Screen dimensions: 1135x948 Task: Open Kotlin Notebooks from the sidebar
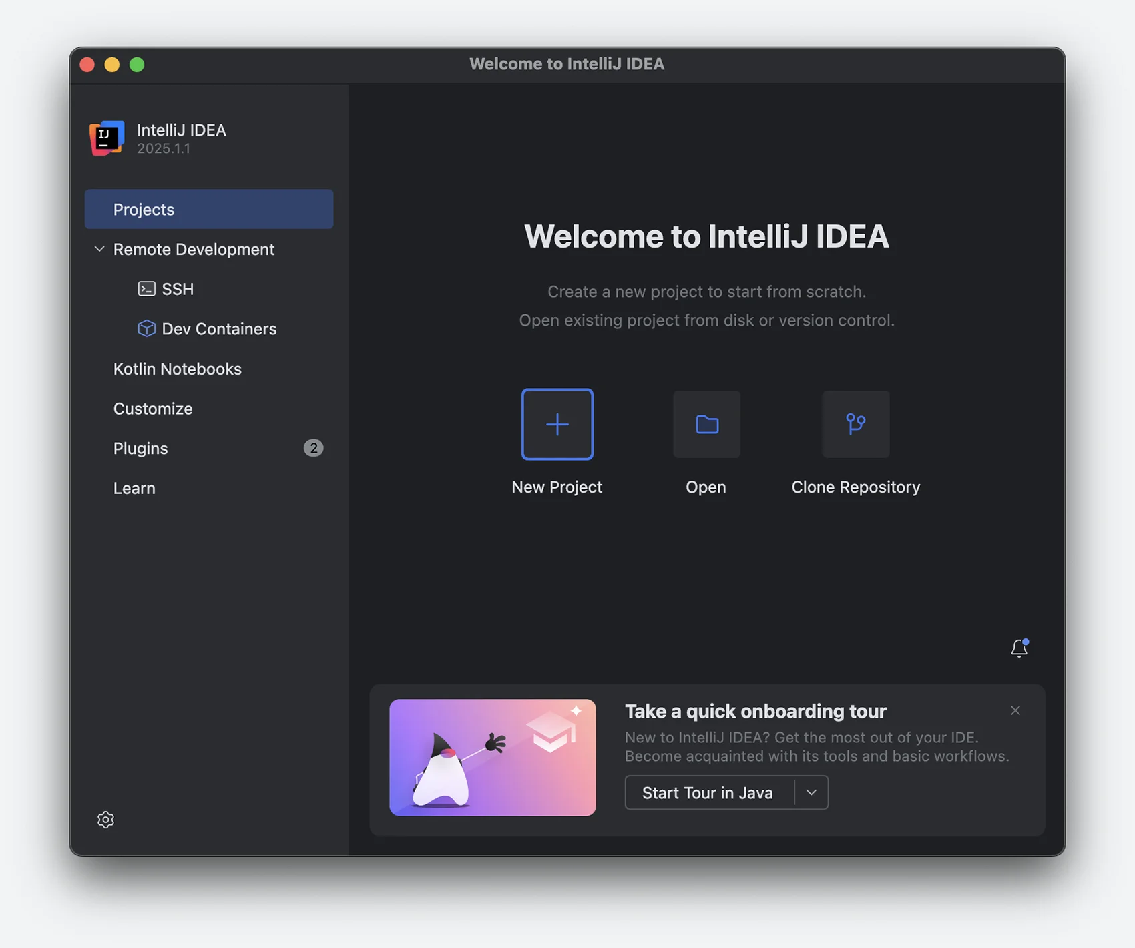[178, 369]
